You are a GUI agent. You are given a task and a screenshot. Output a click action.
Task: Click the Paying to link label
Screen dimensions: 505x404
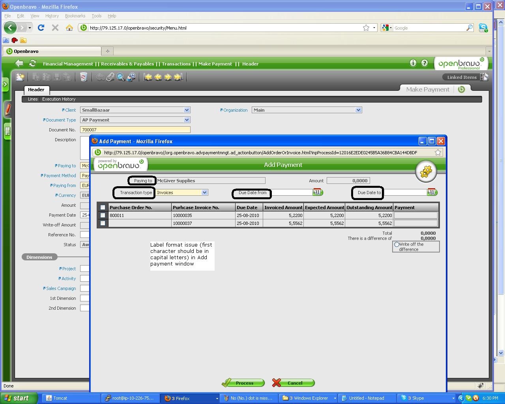tap(67, 166)
